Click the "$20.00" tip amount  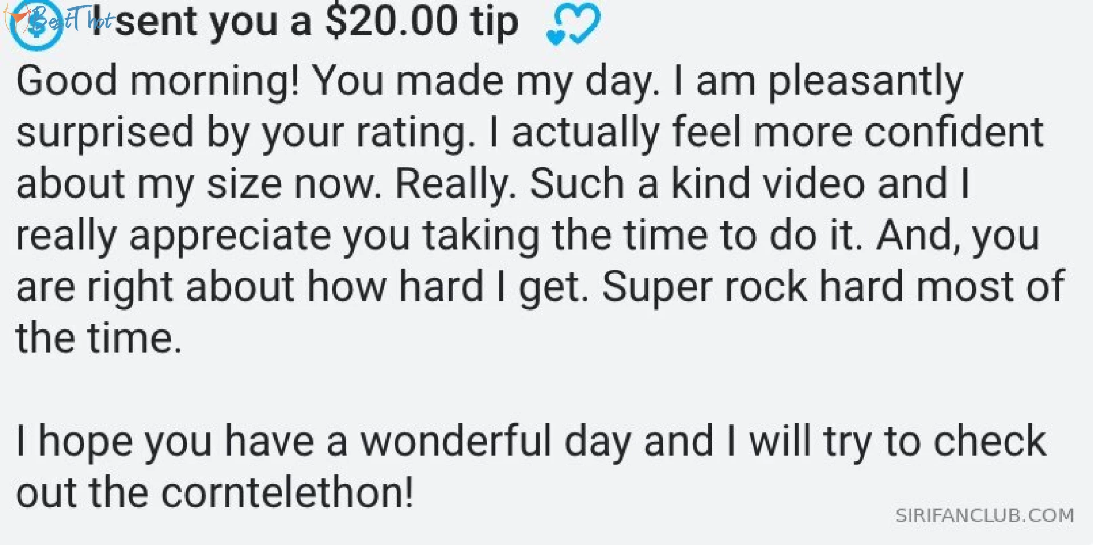(391, 22)
